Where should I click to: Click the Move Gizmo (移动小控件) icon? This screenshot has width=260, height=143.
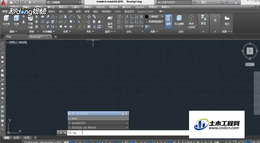click(191, 18)
